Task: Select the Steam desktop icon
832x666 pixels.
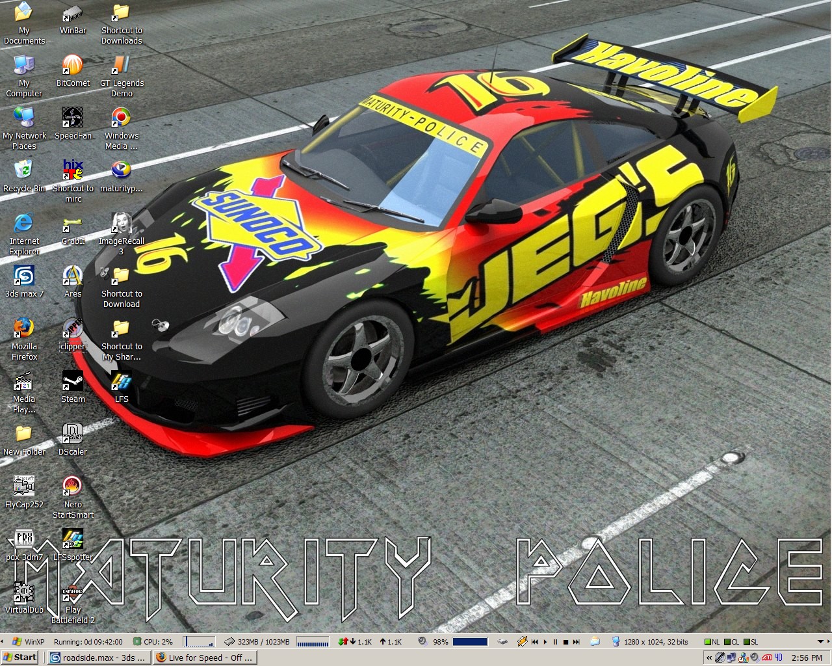Action: (x=73, y=387)
